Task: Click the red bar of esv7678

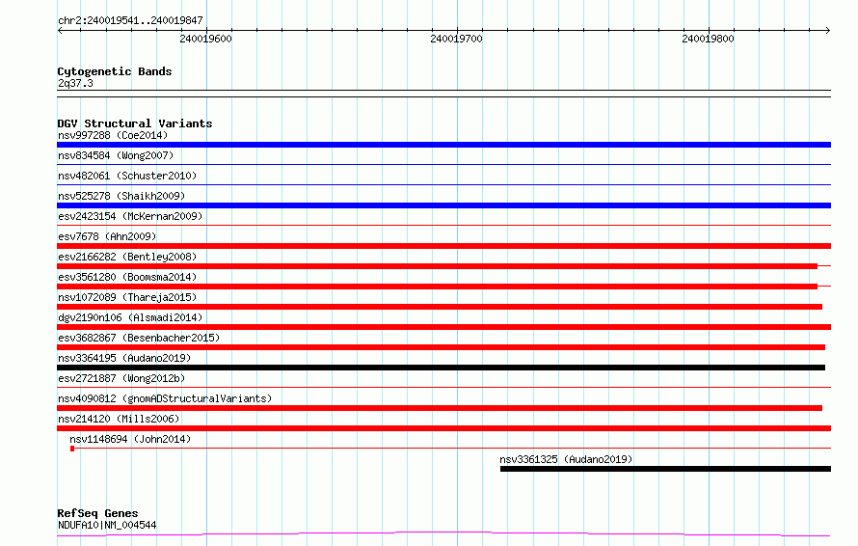Action: (443, 246)
